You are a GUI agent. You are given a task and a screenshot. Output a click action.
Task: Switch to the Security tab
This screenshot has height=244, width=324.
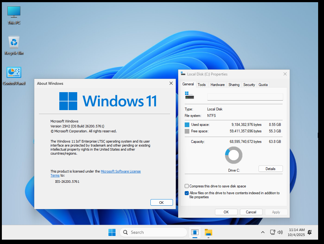[249, 85]
